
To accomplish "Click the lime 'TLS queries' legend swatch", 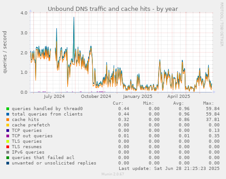I will [8, 141].
